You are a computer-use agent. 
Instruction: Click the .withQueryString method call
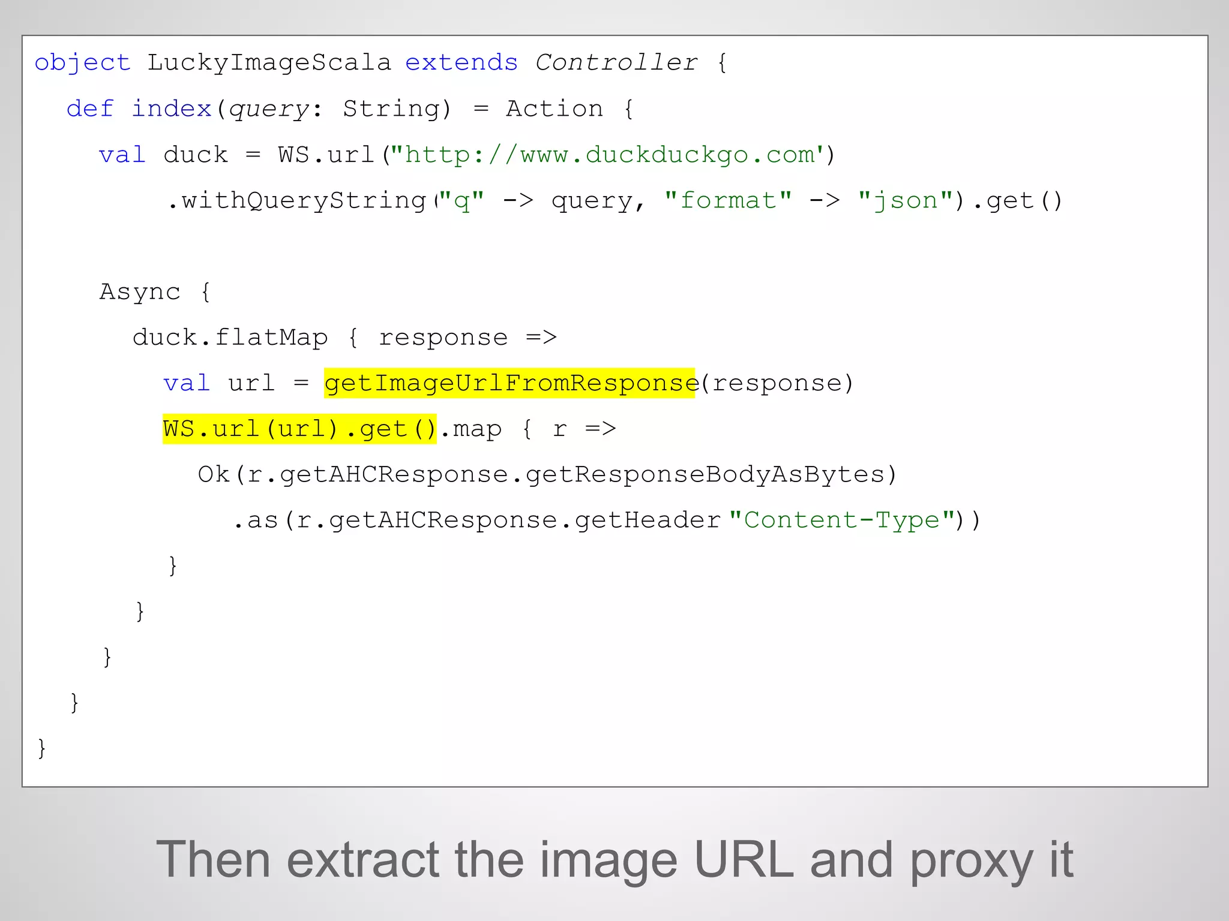pos(297,200)
